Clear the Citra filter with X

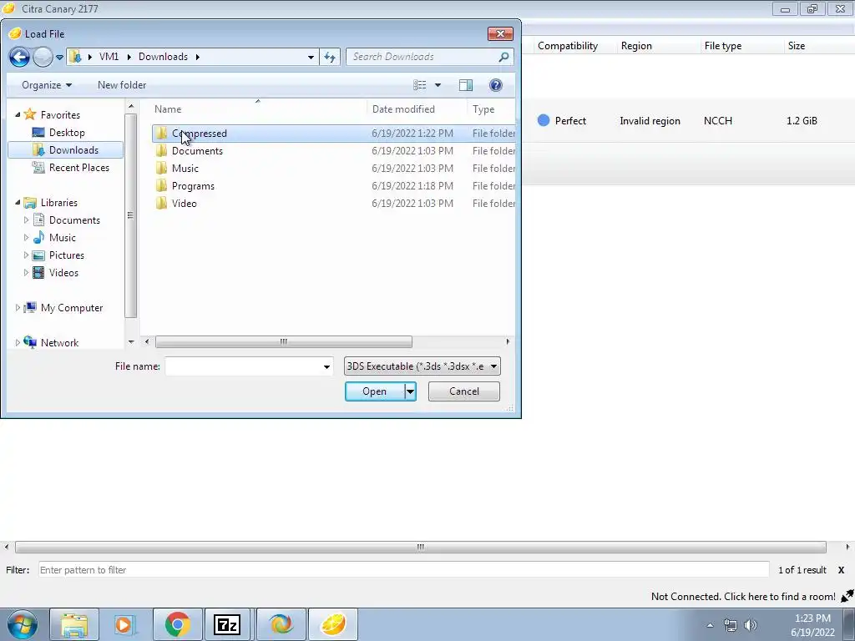click(841, 570)
